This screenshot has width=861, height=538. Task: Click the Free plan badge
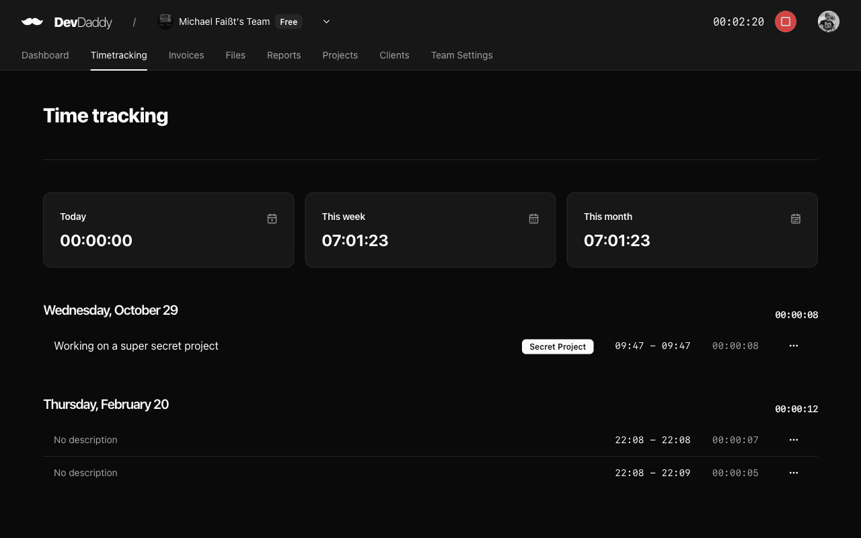[289, 22]
